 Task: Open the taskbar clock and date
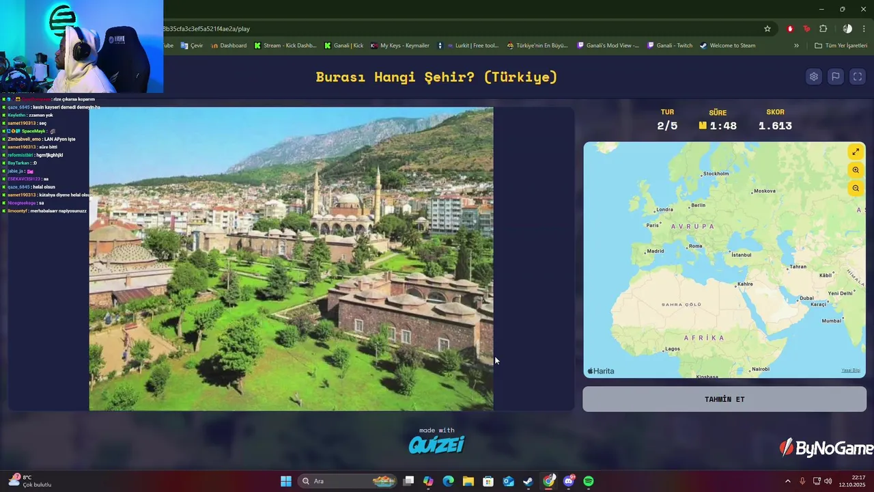pyautogui.click(x=852, y=481)
